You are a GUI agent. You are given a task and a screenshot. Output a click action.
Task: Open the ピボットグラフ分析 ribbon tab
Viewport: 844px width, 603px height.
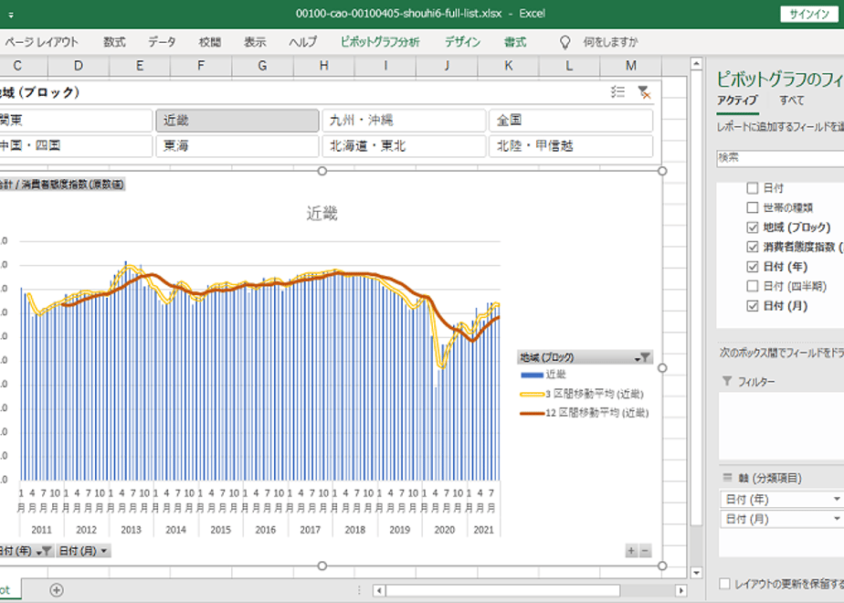click(380, 42)
